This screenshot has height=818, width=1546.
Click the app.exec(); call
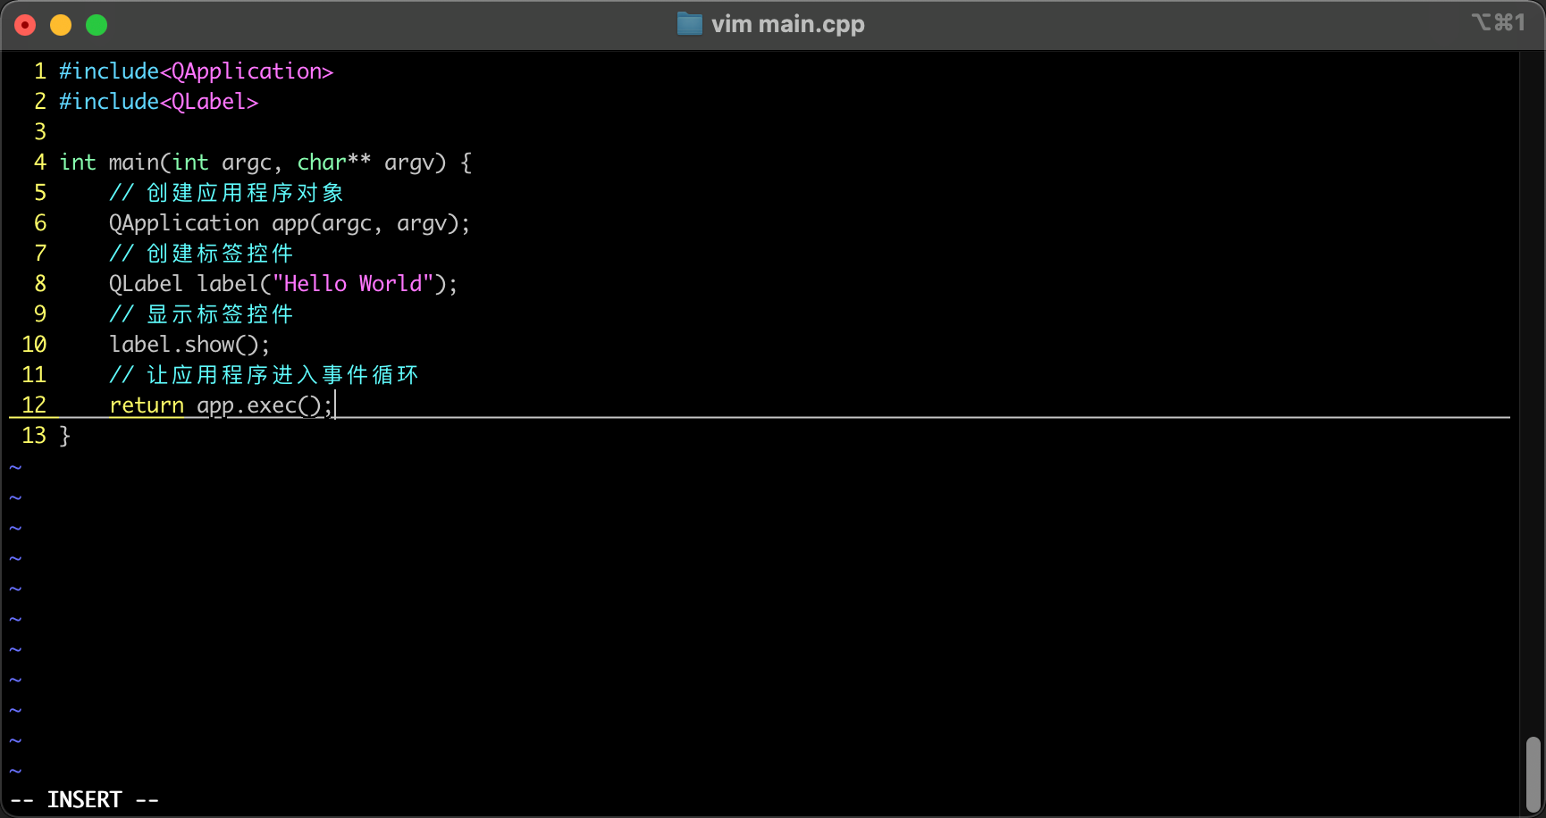coord(265,405)
